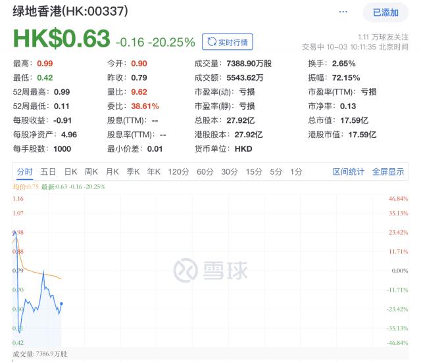Choose the 30分 interval tab

[x=229, y=171]
